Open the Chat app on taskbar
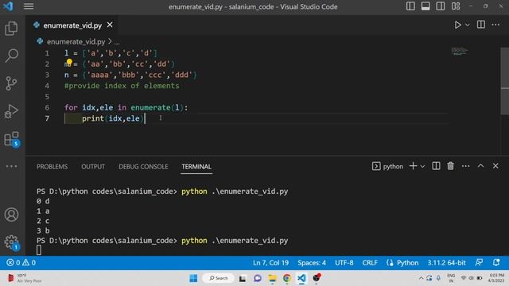Screen dimensions: 509x286 [x=258, y=278]
